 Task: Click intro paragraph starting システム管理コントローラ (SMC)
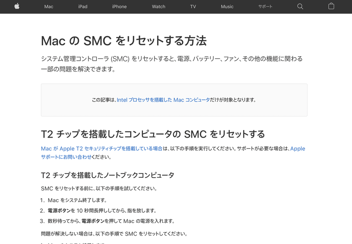172,64
